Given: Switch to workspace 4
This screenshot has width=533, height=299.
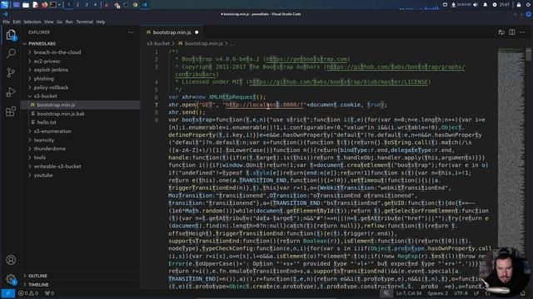Looking at the screenshot, I should 95,5.
